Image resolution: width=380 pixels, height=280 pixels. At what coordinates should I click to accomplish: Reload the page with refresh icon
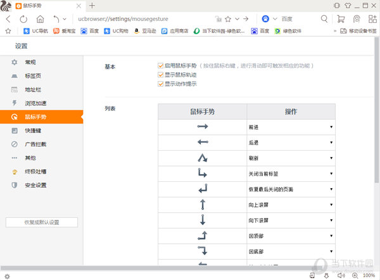[23, 19]
